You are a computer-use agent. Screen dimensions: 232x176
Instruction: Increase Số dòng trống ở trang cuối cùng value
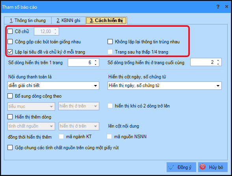[x=218, y=60]
